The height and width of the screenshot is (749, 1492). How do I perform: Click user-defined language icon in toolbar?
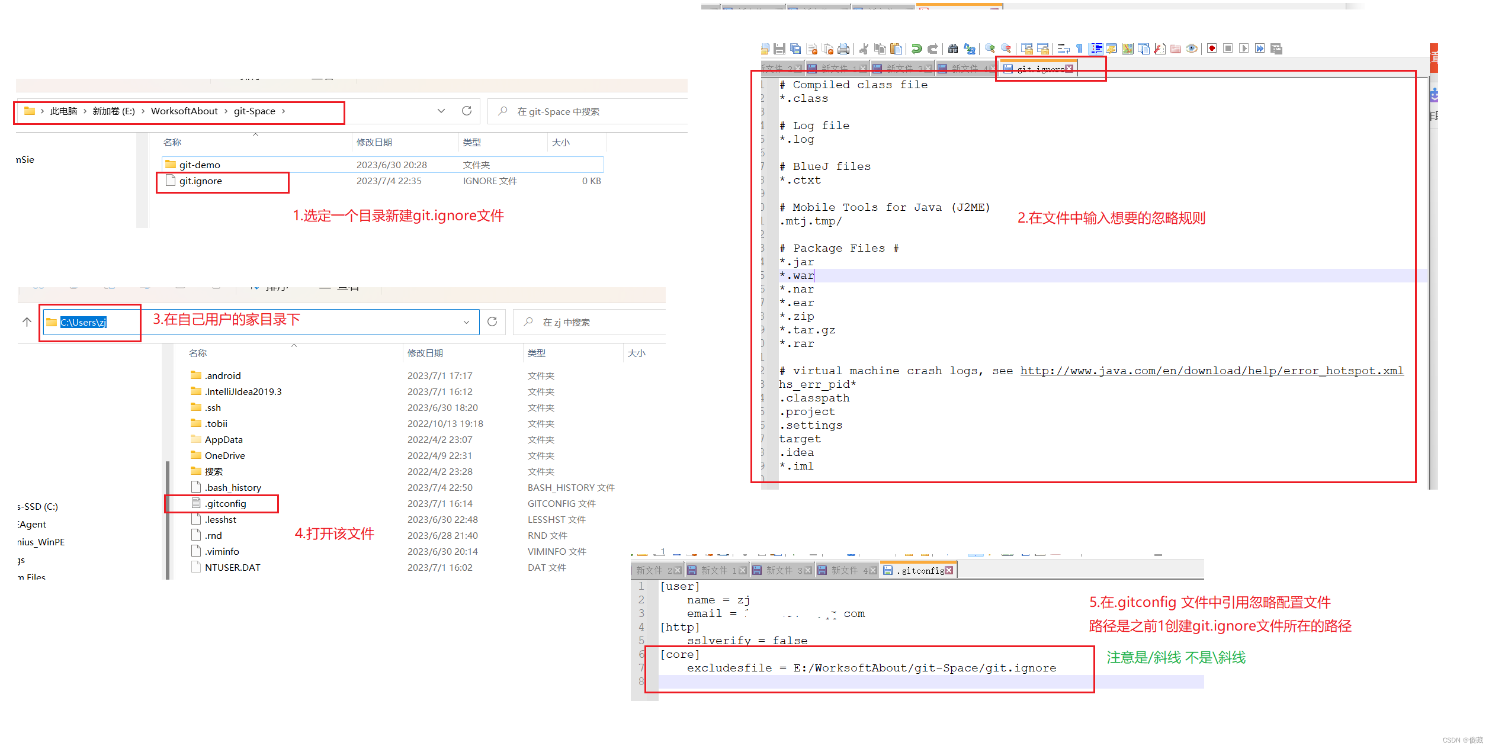[x=1112, y=49]
